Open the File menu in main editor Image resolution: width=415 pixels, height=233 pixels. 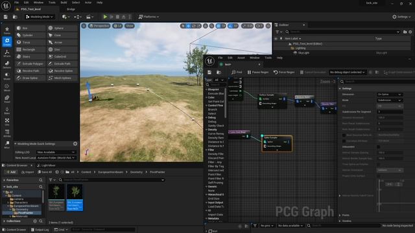pyautogui.click(x=16, y=3)
